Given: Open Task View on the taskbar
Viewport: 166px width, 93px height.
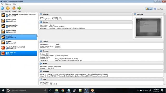Looking at the screenshot, I should [51, 90].
